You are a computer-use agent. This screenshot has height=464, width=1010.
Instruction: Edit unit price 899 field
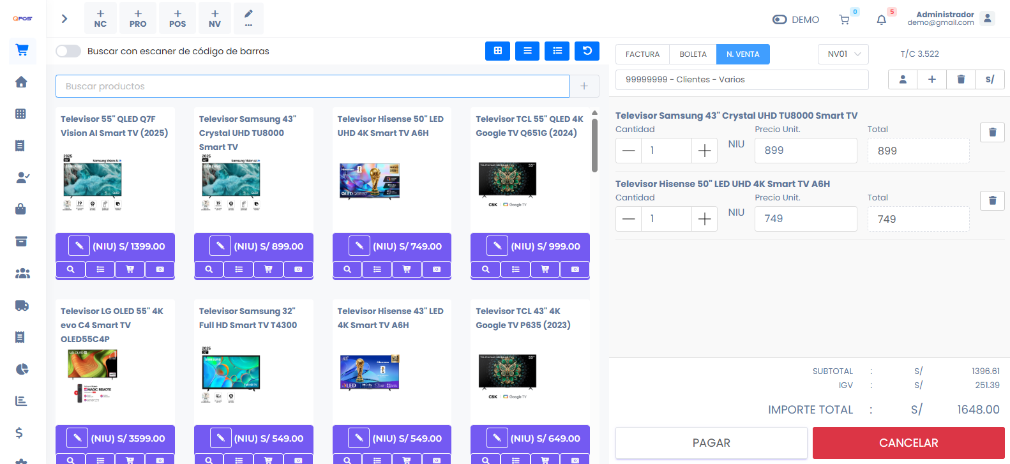tap(806, 151)
